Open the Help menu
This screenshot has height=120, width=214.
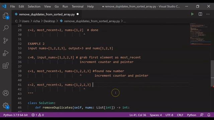(91, 6)
